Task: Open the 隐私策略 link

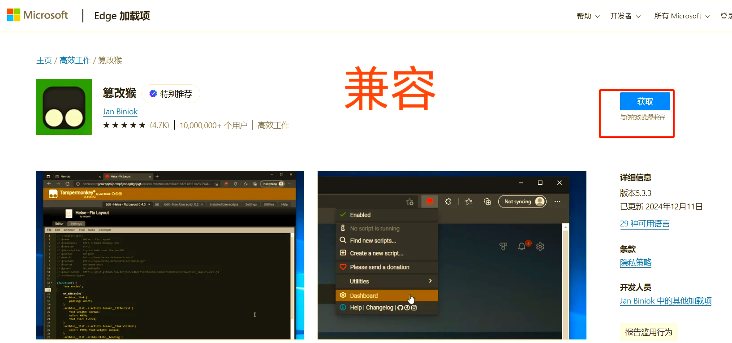Action: 636,263
